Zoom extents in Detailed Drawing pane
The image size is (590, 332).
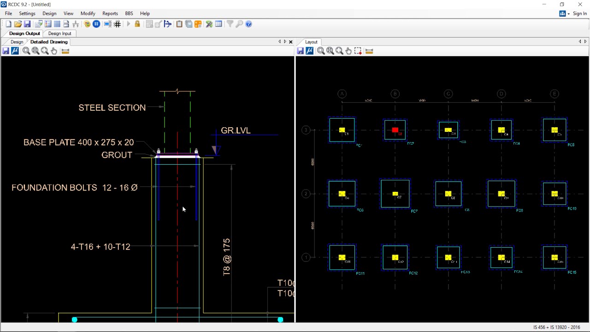[x=35, y=51]
